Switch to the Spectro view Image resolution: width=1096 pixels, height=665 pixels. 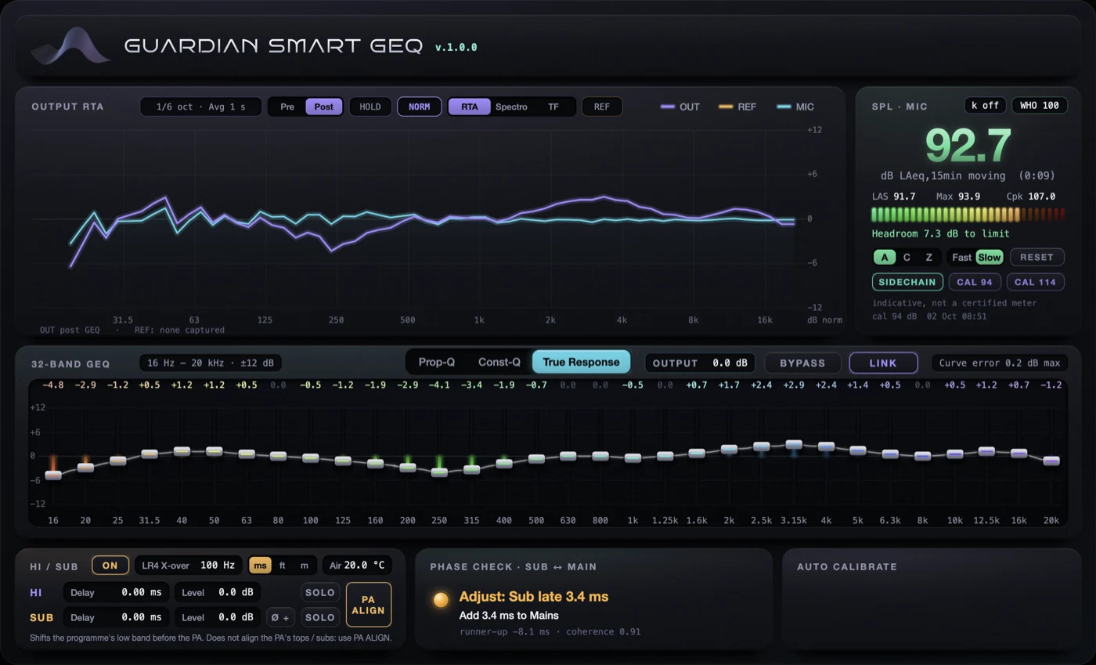pyautogui.click(x=511, y=107)
